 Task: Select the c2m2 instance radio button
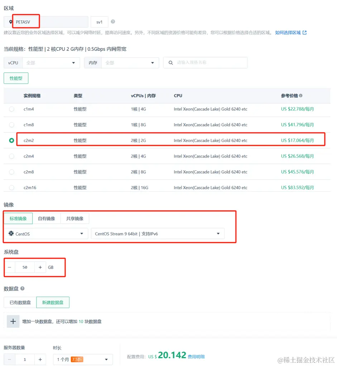coord(11,140)
